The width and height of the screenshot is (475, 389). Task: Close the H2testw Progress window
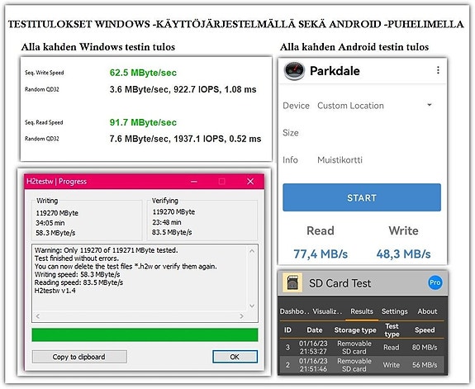[x=250, y=182]
